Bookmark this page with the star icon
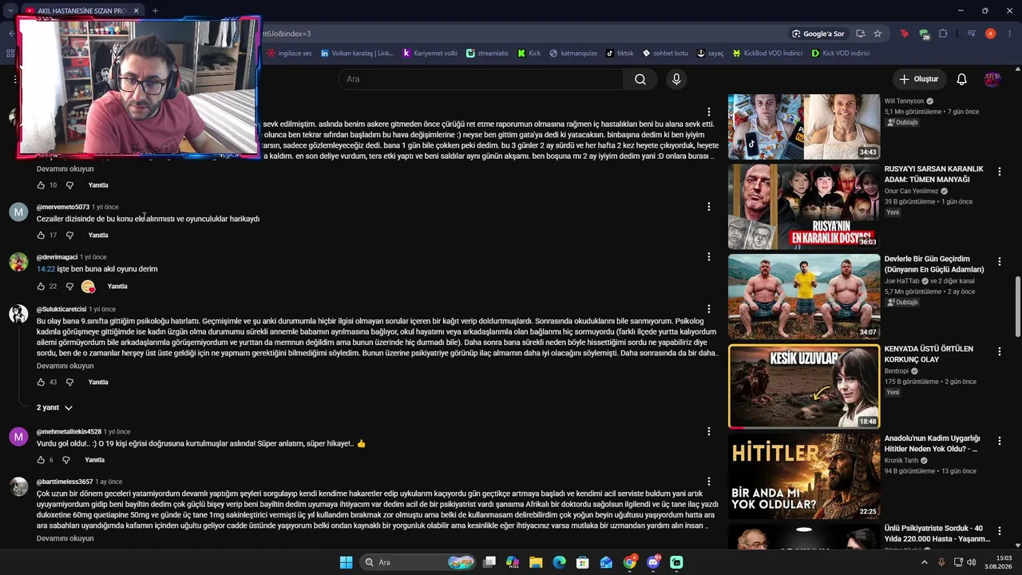 pyautogui.click(x=877, y=34)
